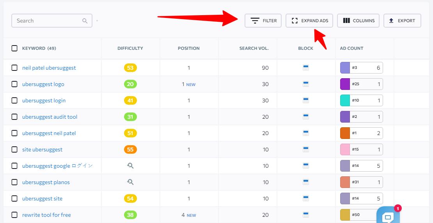Open keyword link site ubersuggest

(42, 150)
